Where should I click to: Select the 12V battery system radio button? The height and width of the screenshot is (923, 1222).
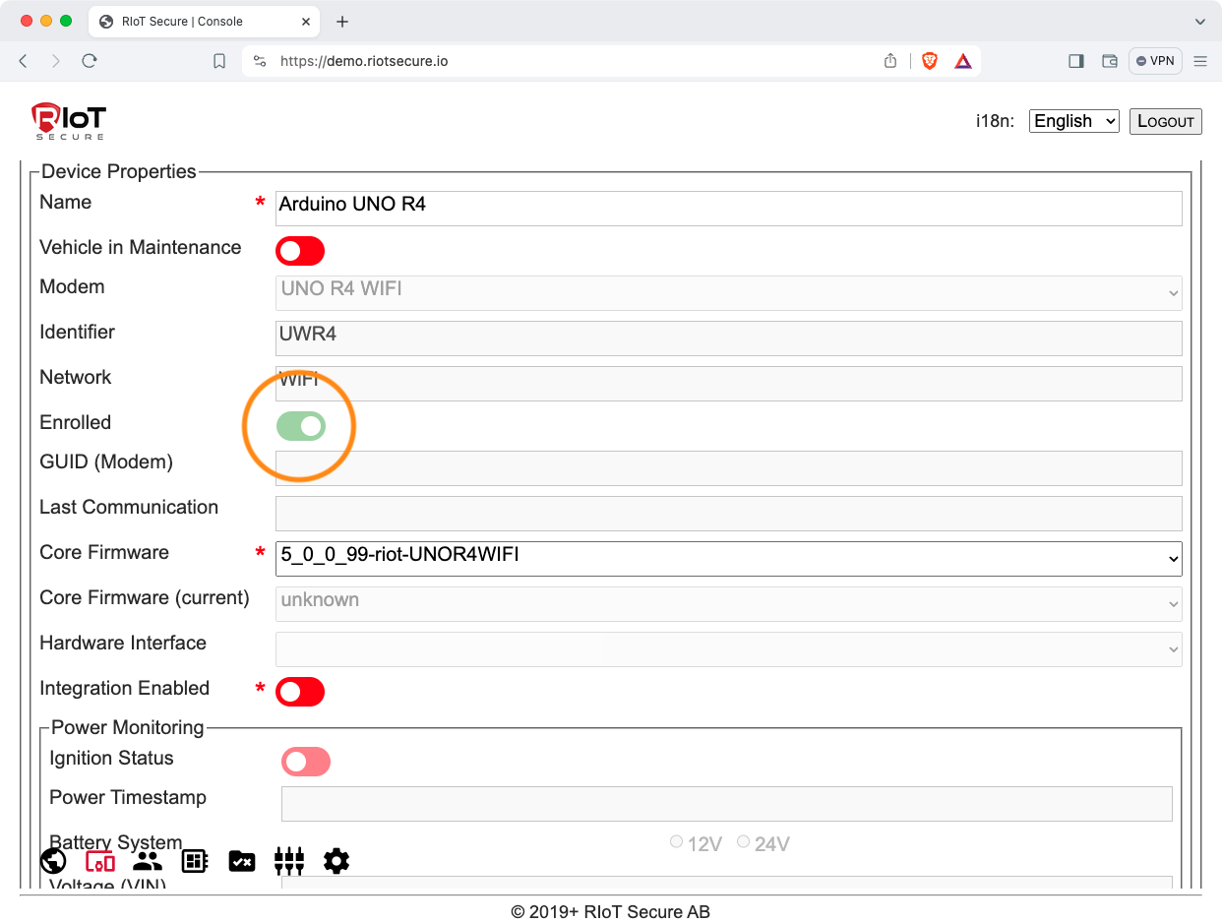coord(676,842)
